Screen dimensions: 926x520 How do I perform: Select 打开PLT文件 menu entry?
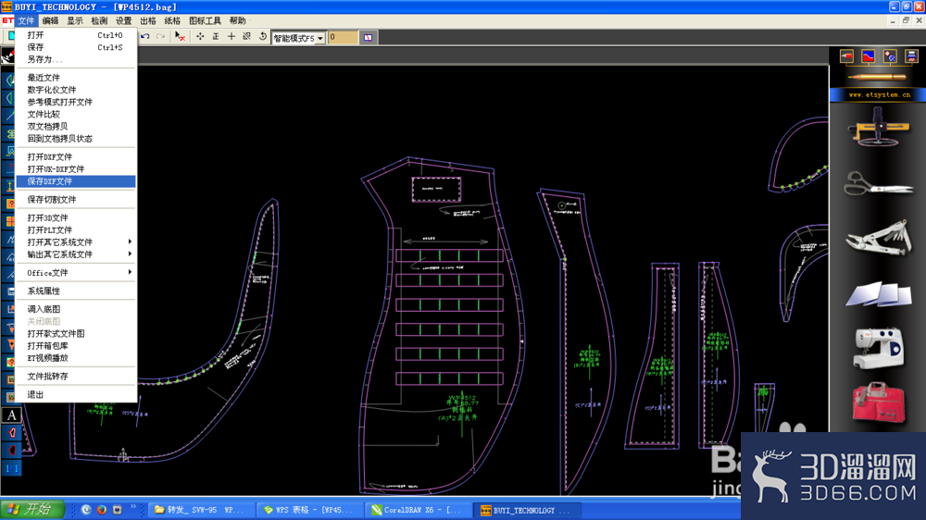76,230
